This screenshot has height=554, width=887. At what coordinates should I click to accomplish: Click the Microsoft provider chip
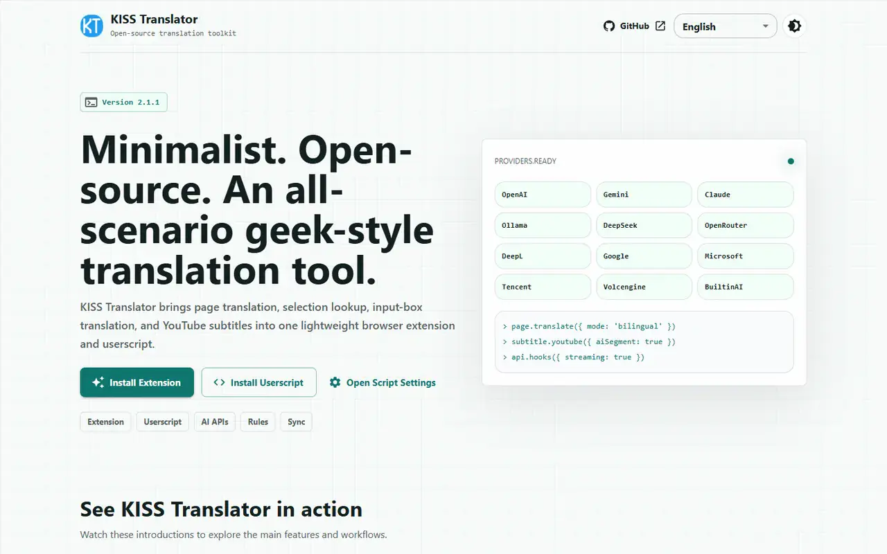745,256
